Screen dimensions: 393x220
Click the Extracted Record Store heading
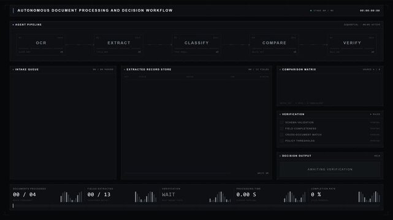(x=149, y=70)
